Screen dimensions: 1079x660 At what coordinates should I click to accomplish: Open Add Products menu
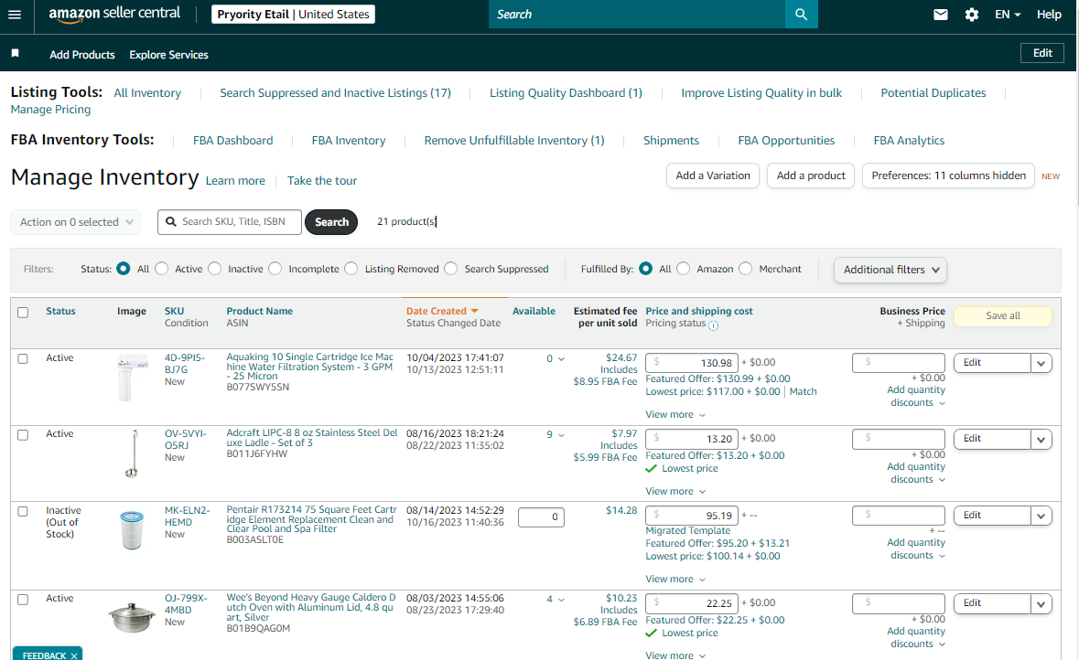tap(81, 54)
